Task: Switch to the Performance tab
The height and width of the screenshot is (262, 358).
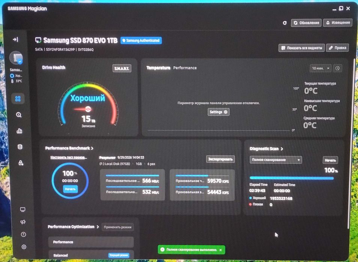Action: tap(185, 68)
